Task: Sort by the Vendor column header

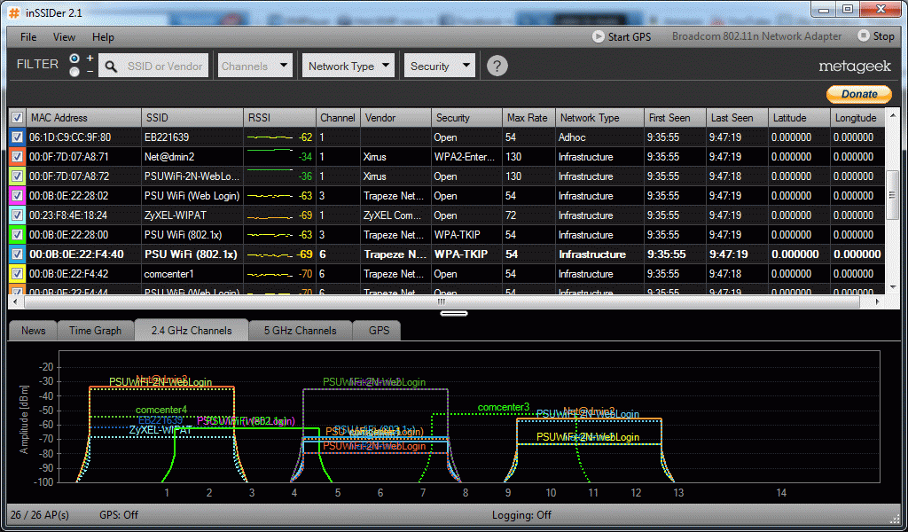Action: pyautogui.click(x=396, y=118)
